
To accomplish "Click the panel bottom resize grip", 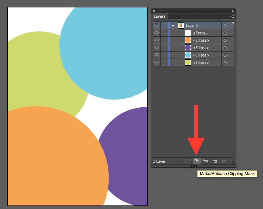I will (x=194, y=166).
